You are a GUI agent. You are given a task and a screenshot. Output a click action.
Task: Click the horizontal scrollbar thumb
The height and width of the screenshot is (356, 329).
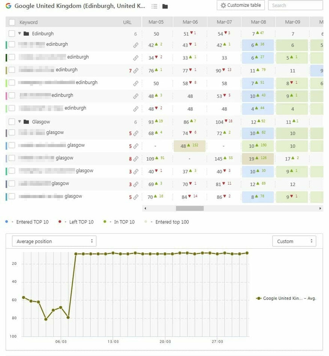190,208
